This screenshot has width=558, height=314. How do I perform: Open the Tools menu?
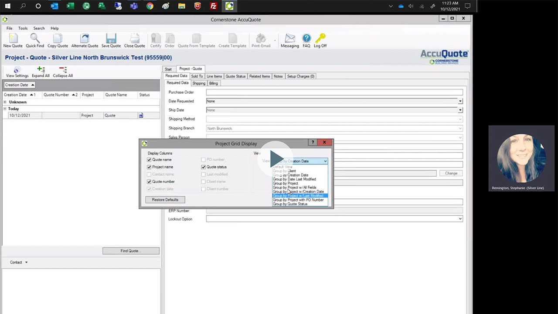[x=23, y=28]
